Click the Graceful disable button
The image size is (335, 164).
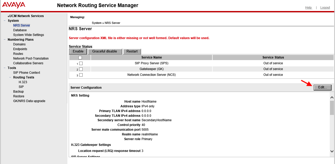click(105, 51)
